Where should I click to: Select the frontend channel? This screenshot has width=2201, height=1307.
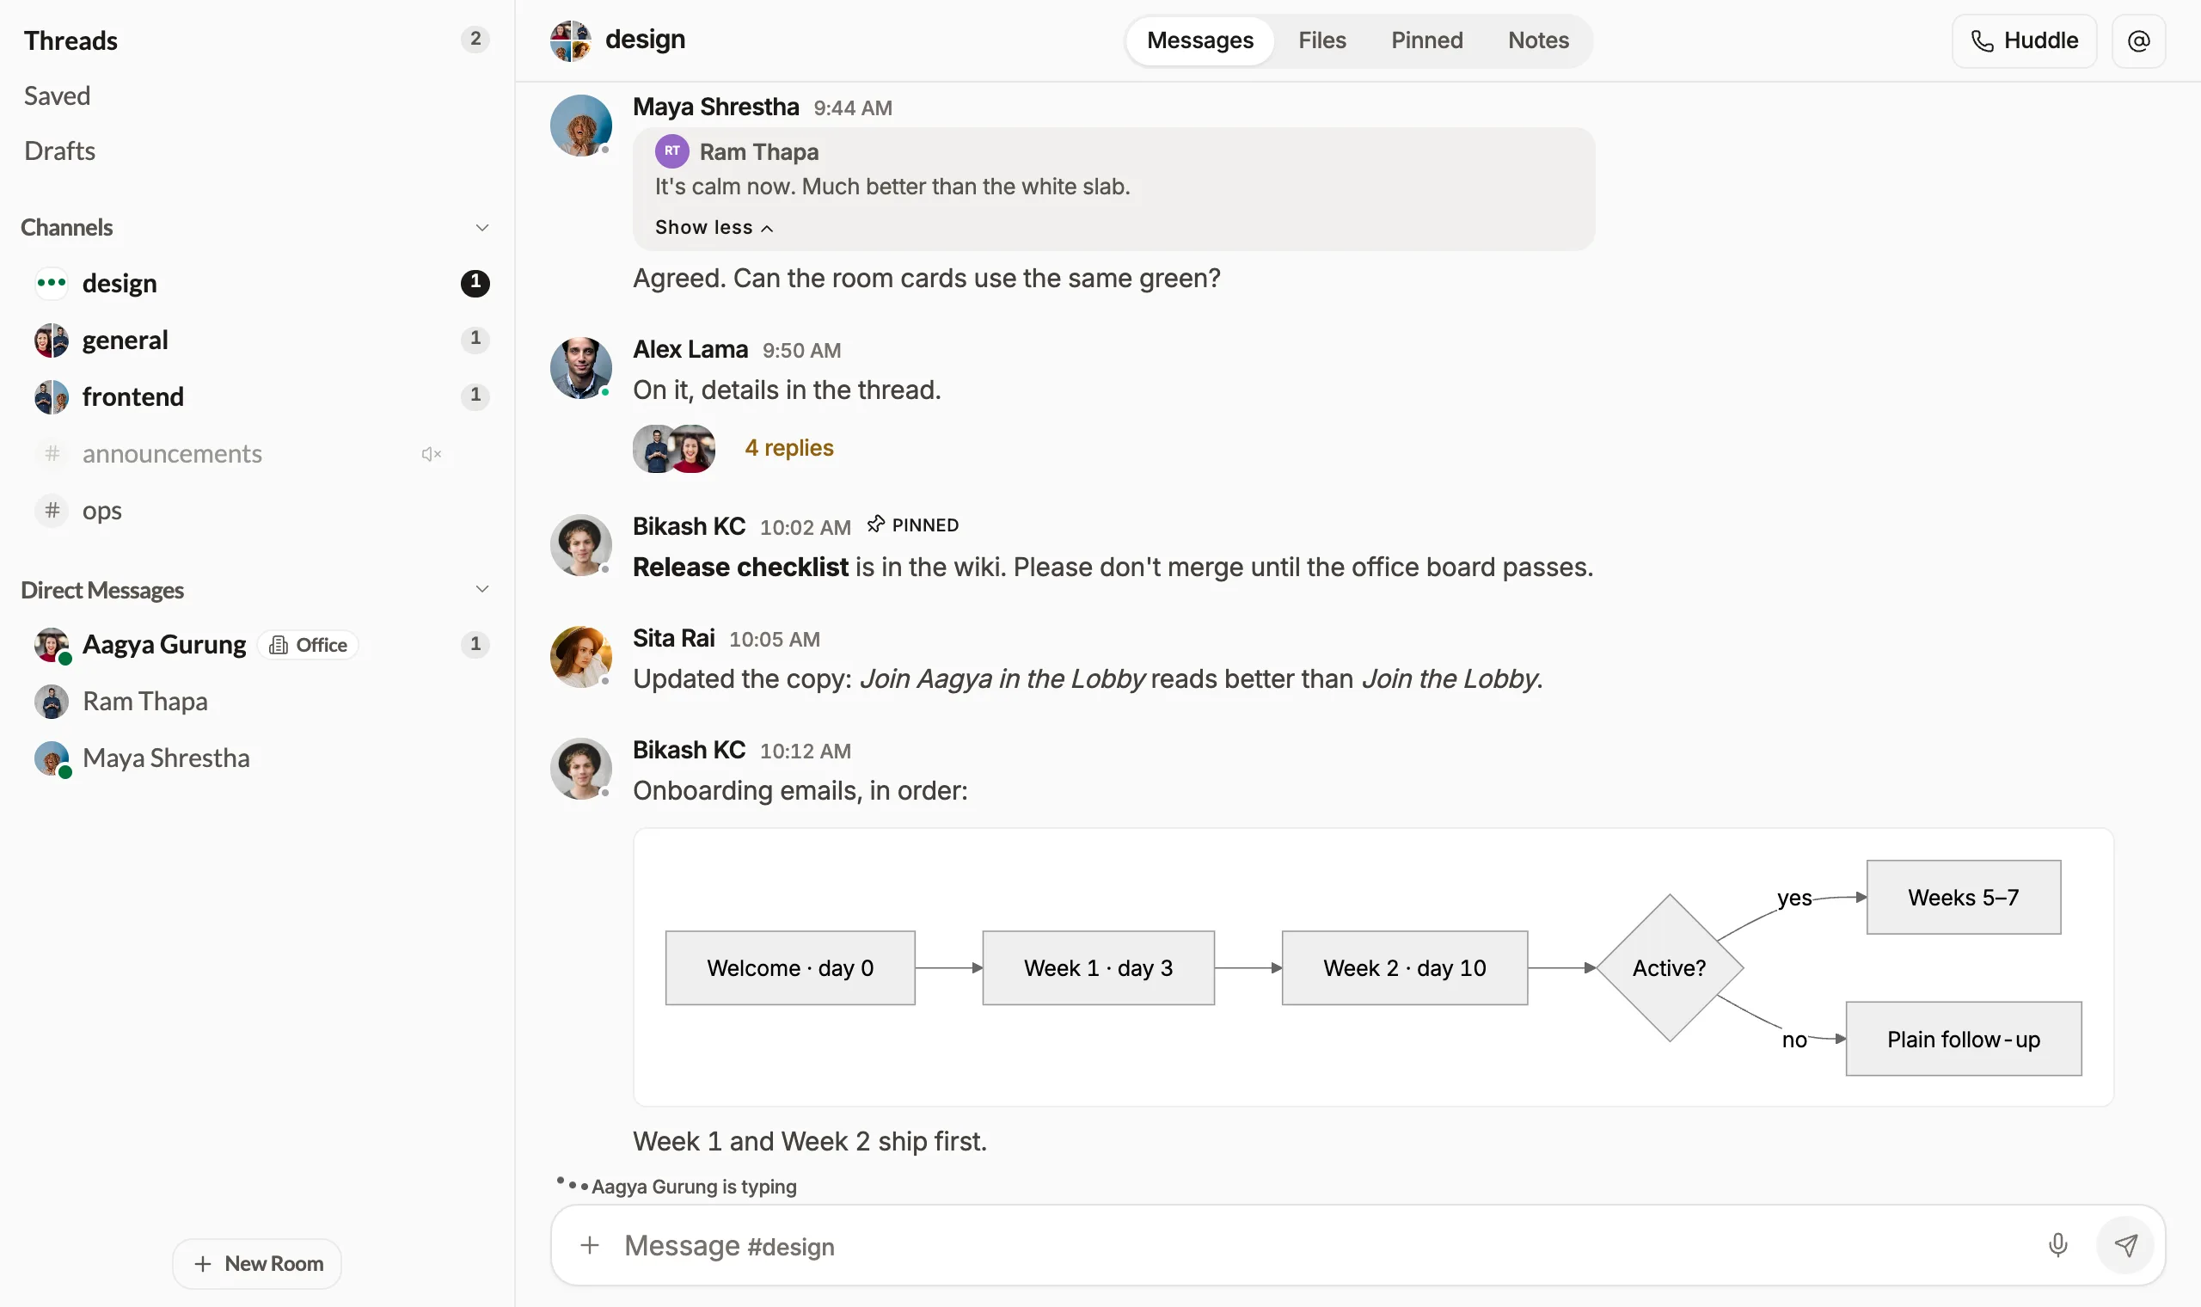point(257,396)
